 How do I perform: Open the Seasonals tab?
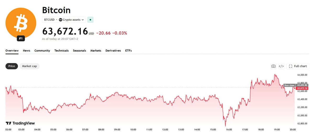[x=80, y=50]
